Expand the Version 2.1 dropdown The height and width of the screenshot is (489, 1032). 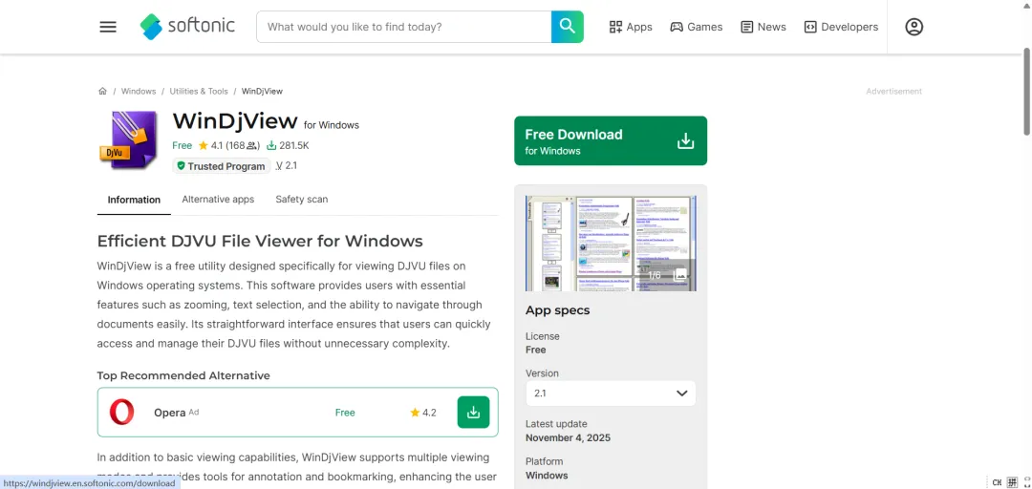[x=611, y=393]
